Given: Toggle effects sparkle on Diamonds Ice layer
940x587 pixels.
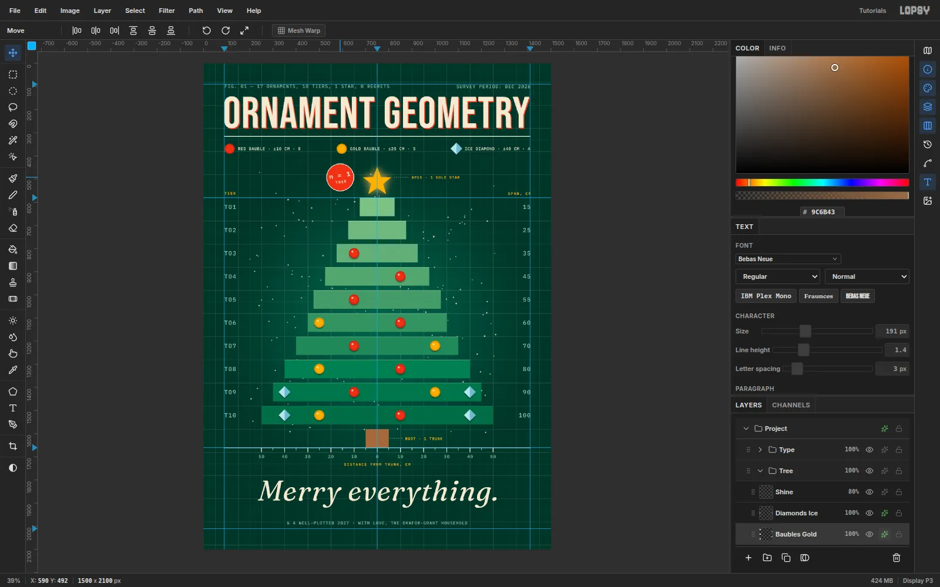Looking at the screenshot, I should click(x=885, y=513).
